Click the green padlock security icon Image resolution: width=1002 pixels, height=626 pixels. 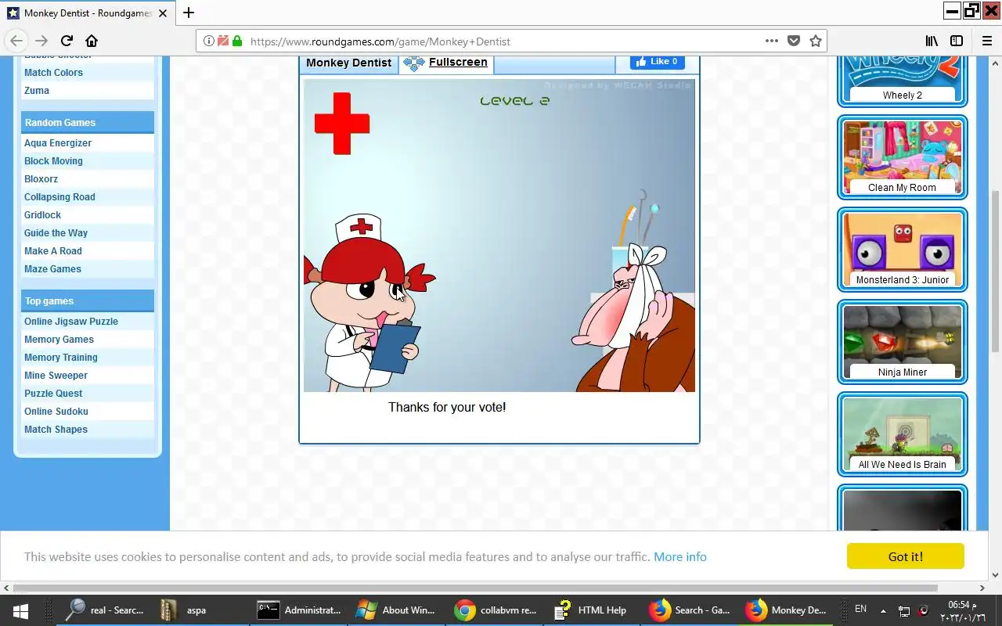coord(237,41)
